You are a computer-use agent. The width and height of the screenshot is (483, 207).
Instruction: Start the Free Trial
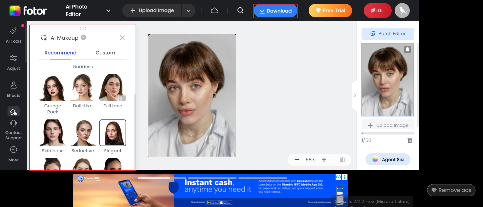pos(330,11)
